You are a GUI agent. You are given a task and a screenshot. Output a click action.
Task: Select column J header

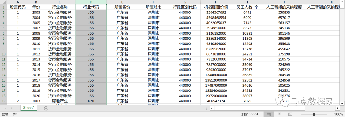coord(284,2)
